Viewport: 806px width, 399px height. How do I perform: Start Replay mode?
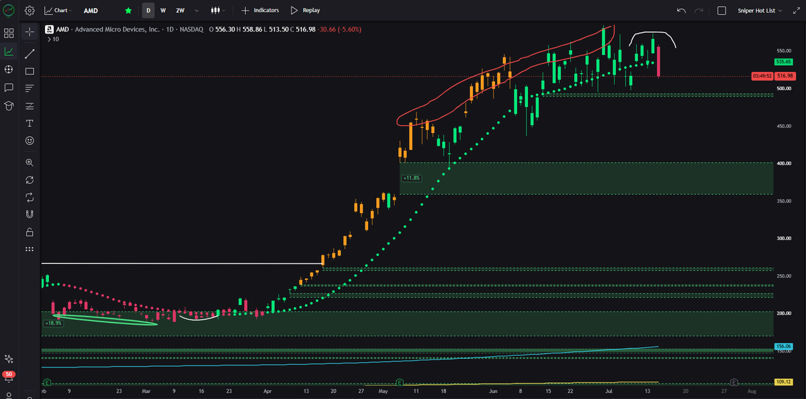pos(305,11)
